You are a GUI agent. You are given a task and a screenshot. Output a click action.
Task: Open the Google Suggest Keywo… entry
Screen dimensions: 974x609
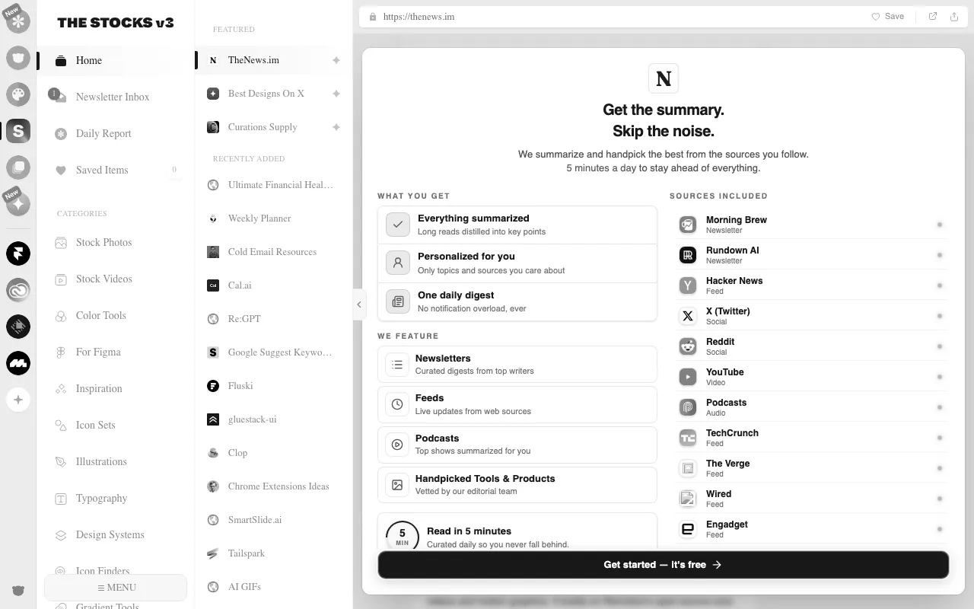coord(274,352)
